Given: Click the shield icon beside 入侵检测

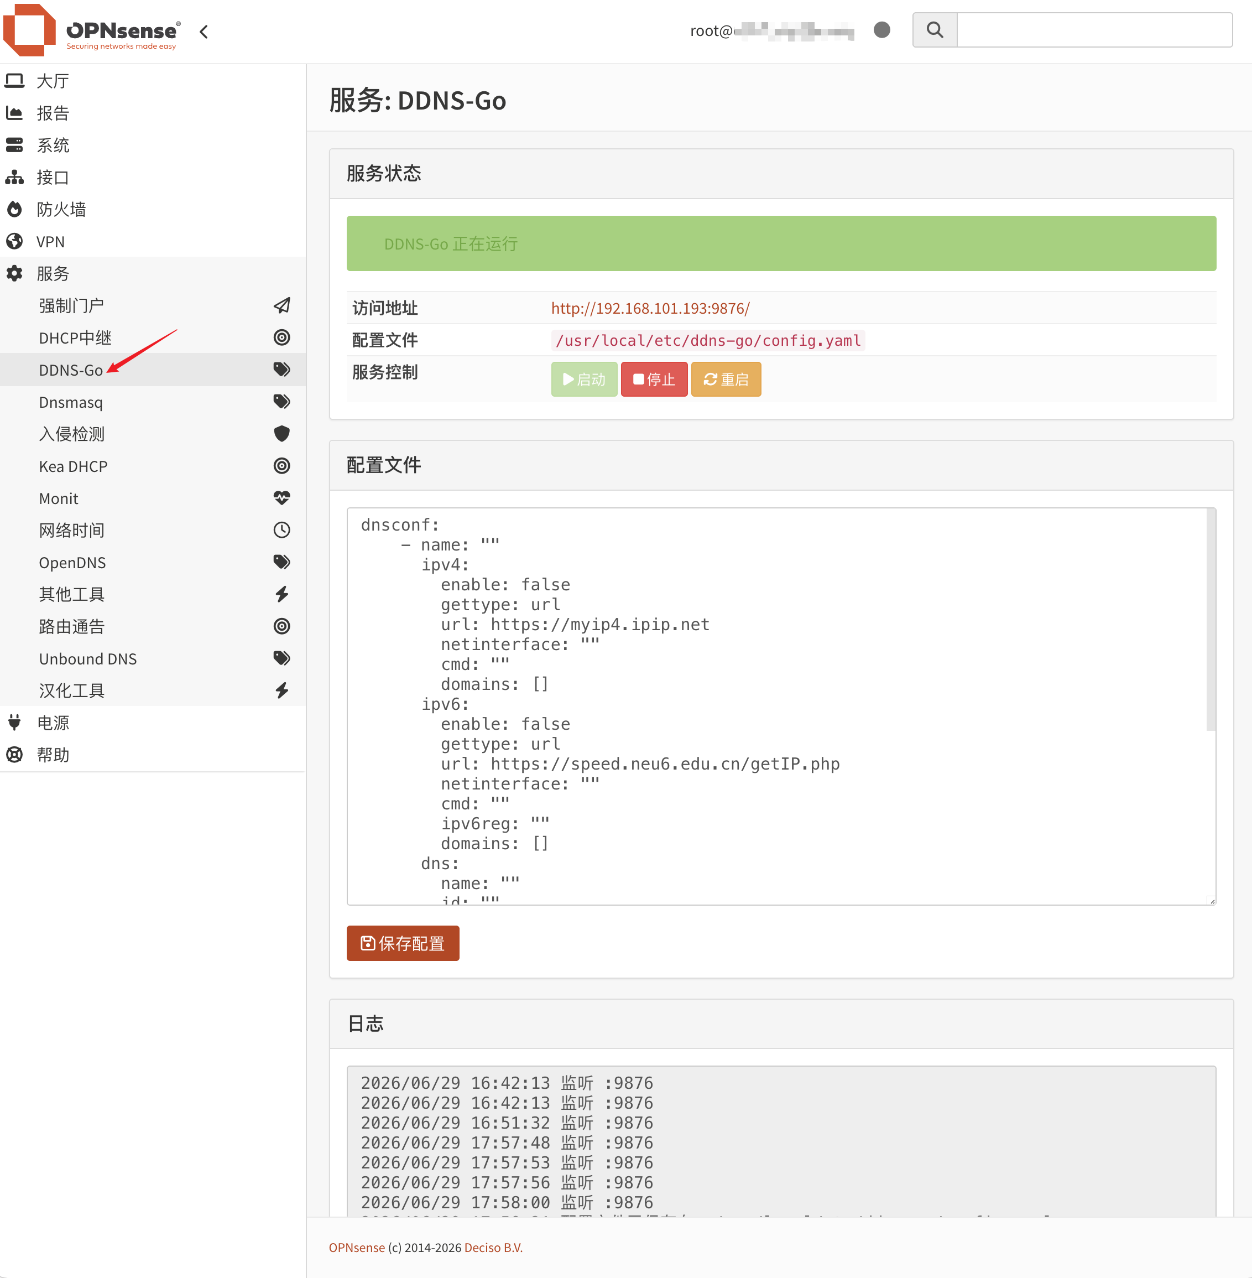Looking at the screenshot, I should coord(282,433).
